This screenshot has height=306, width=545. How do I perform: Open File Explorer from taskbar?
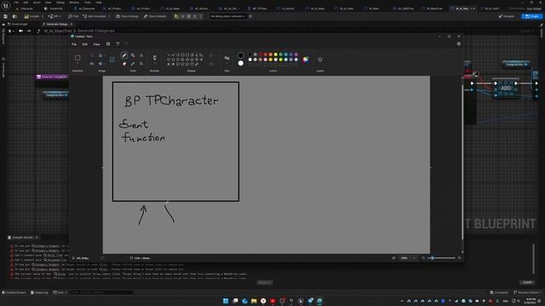click(254, 301)
